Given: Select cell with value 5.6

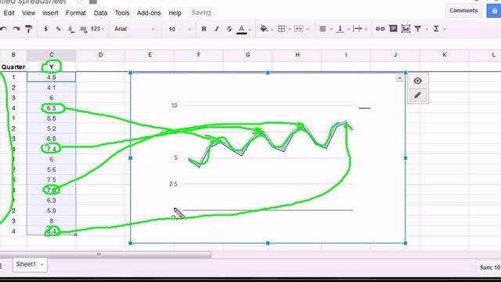Looking at the screenshot, I should pyautogui.click(x=52, y=169).
